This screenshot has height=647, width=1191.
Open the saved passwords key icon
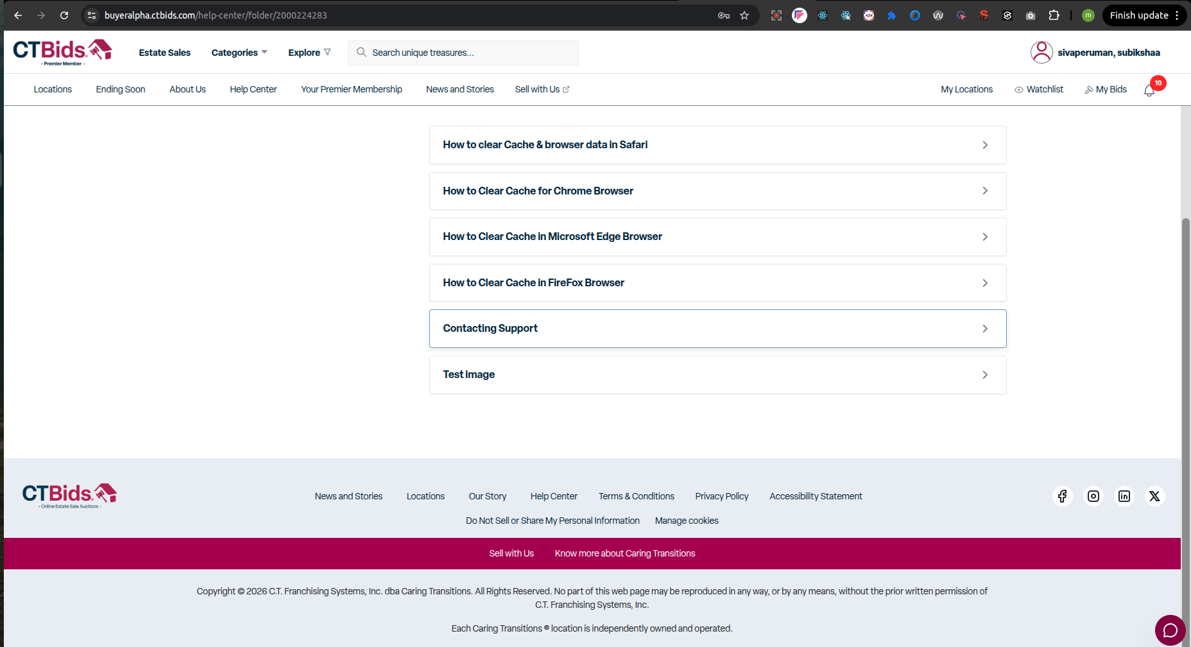tap(724, 15)
